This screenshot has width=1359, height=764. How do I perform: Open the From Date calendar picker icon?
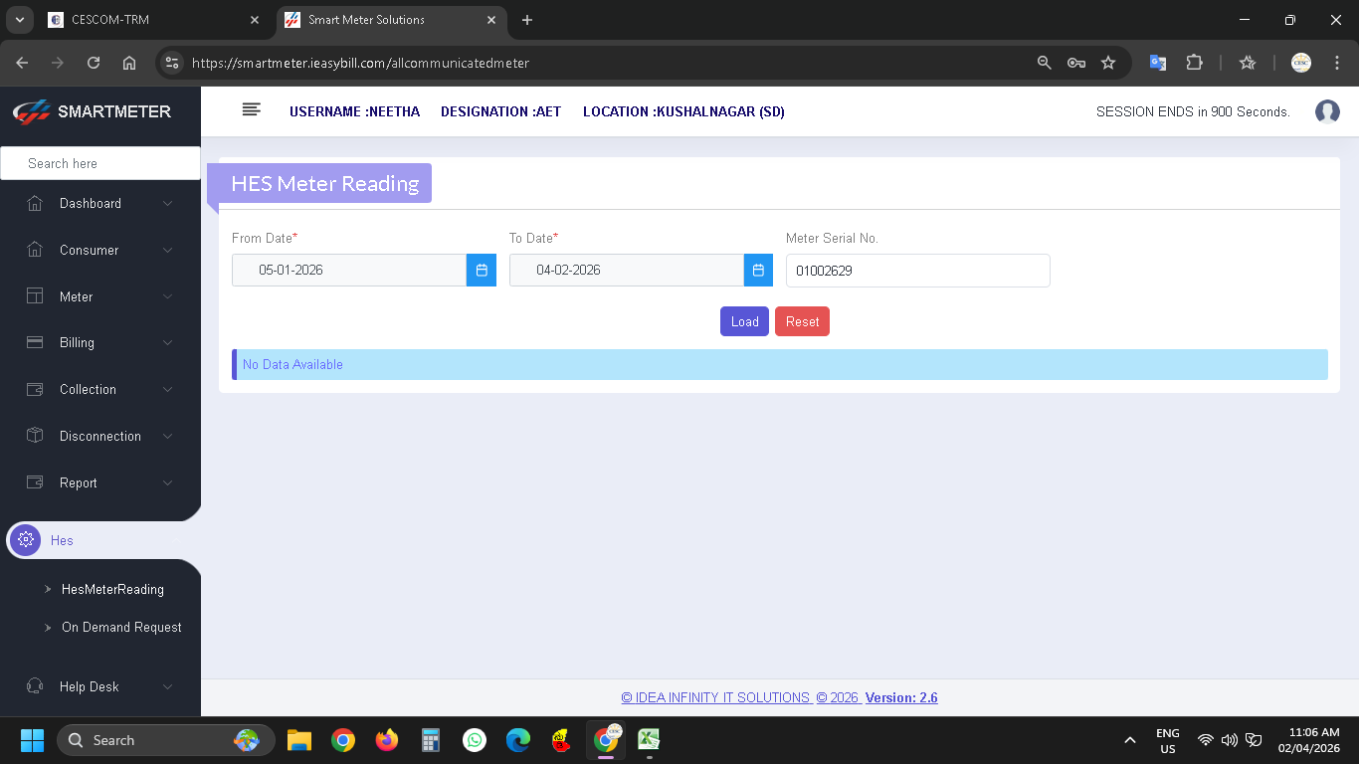click(481, 270)
